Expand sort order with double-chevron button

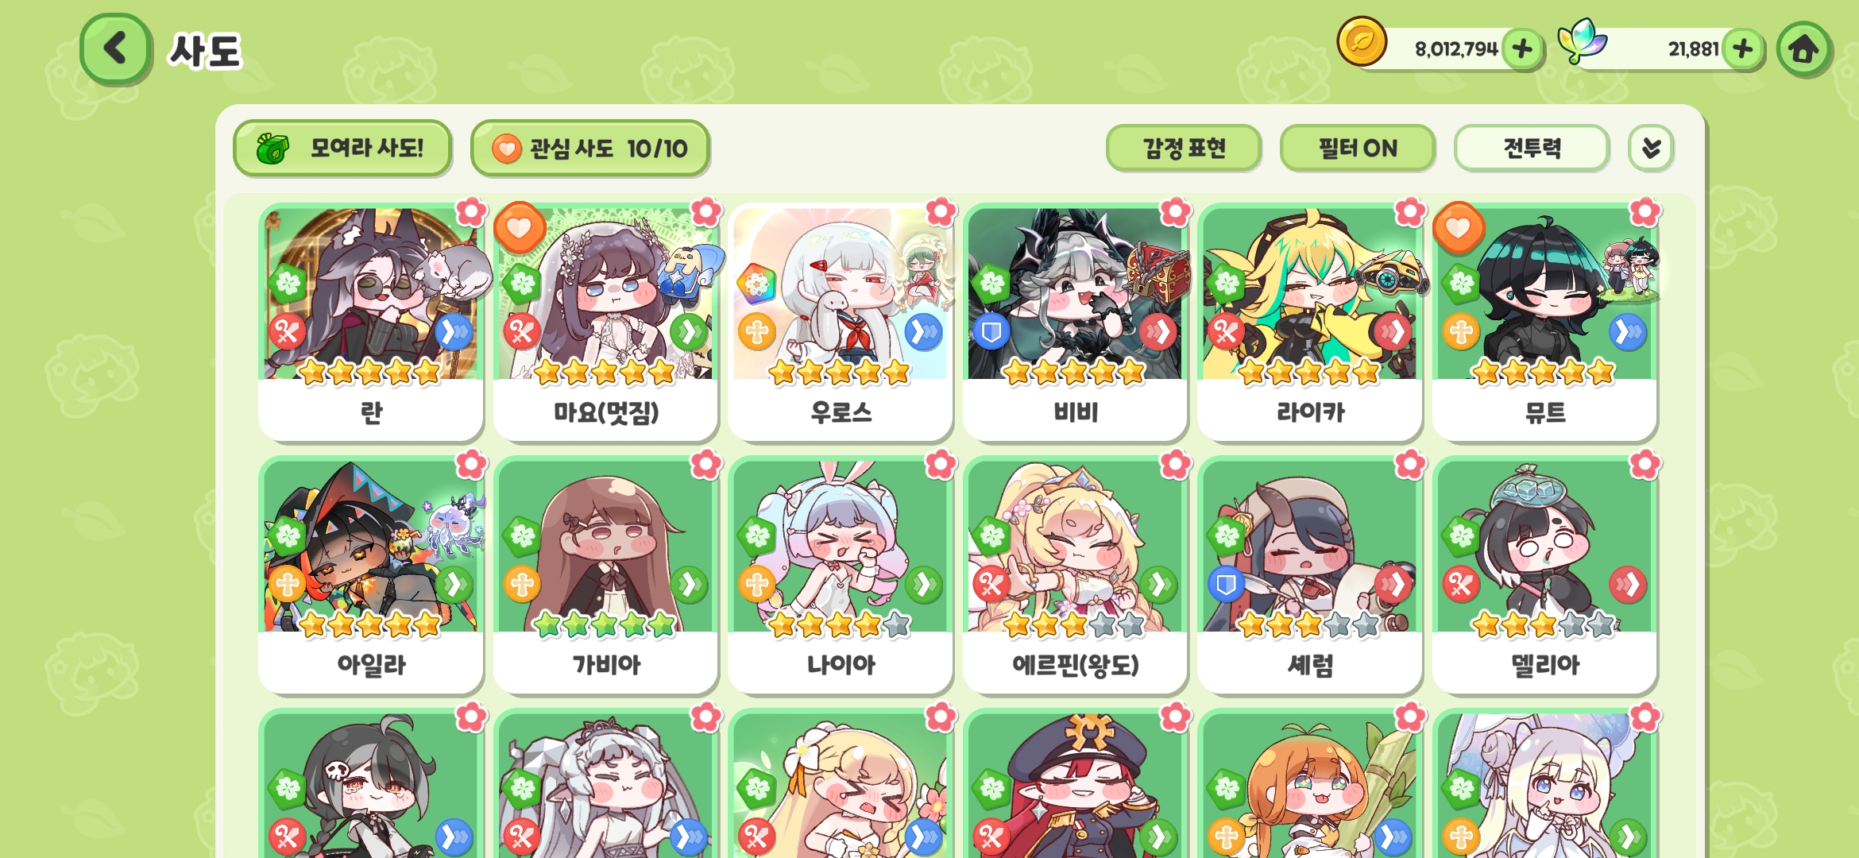coord(1651,148)
